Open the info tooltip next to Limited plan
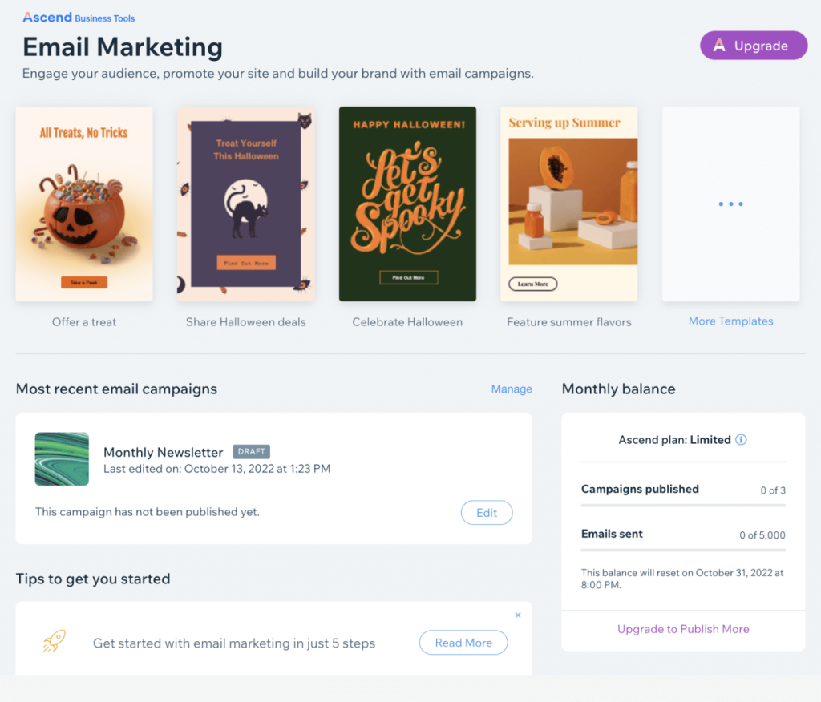 coord(741,439)
